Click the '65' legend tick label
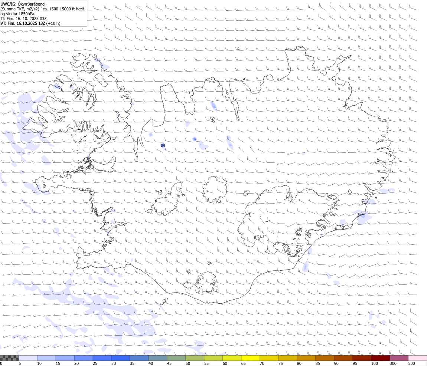Viewport: 427px width, 366px height. pos(244,363)
